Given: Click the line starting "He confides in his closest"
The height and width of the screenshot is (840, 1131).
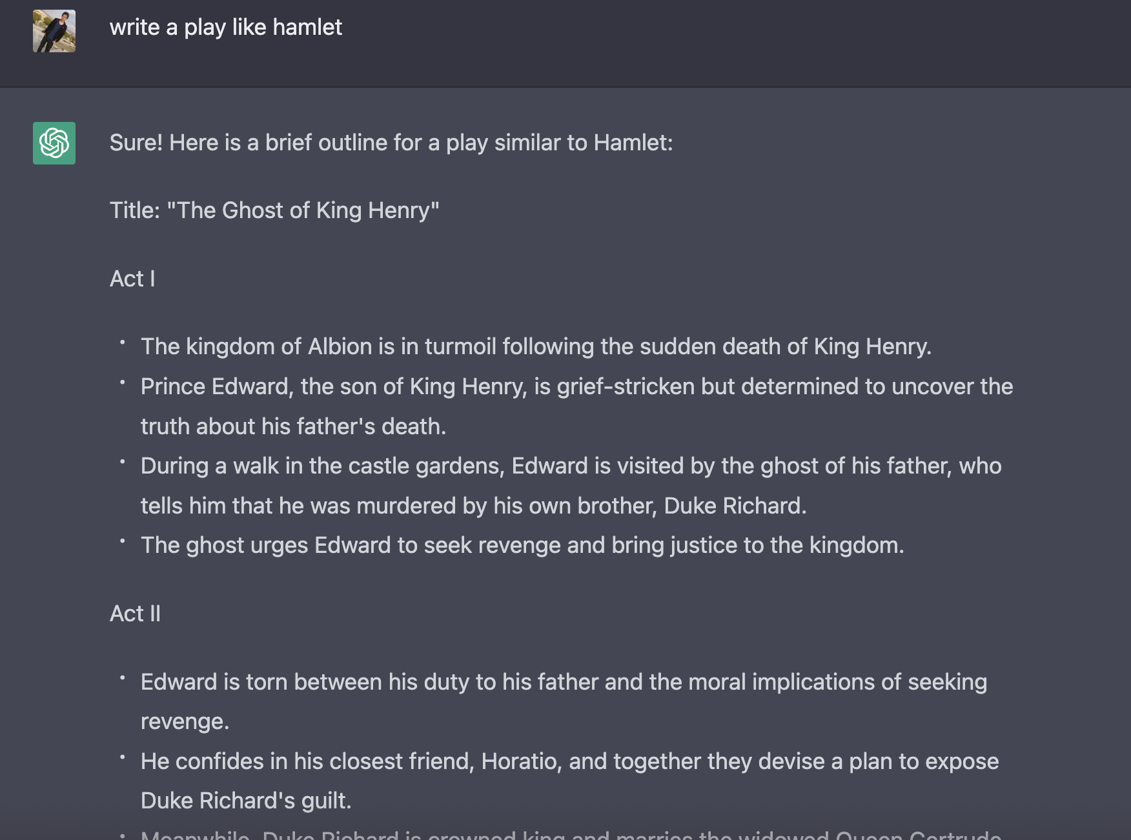Looking at the screenshot, I should [569, 761].
